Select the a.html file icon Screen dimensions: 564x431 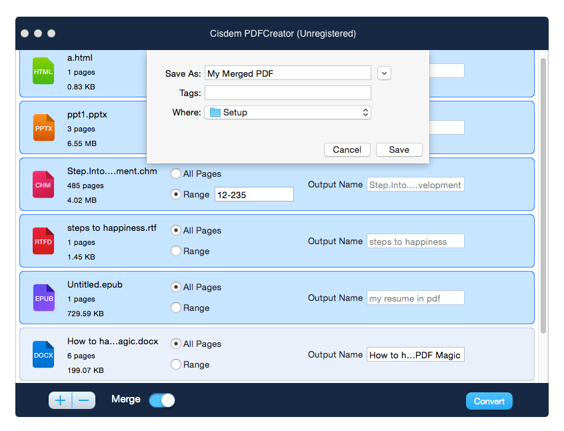point(43,71)
